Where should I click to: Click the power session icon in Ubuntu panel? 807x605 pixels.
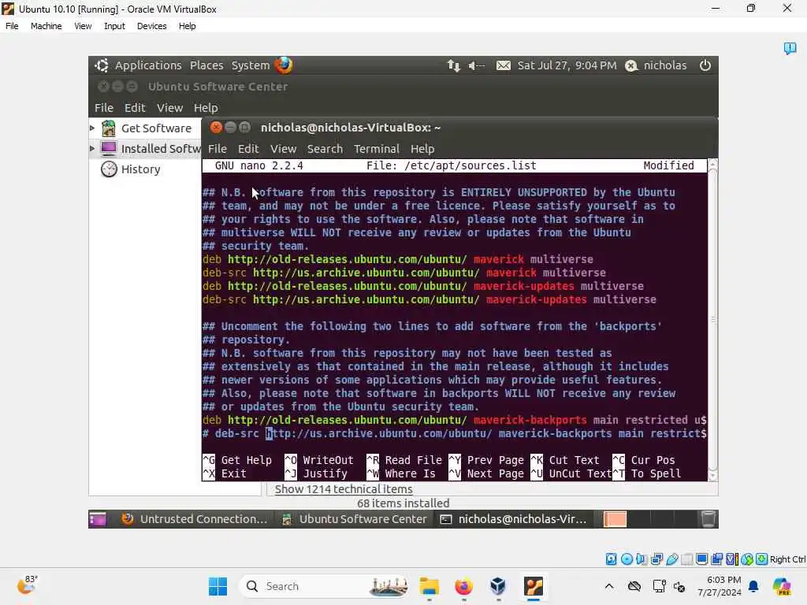pyautogui.click(x=705, y=65)
